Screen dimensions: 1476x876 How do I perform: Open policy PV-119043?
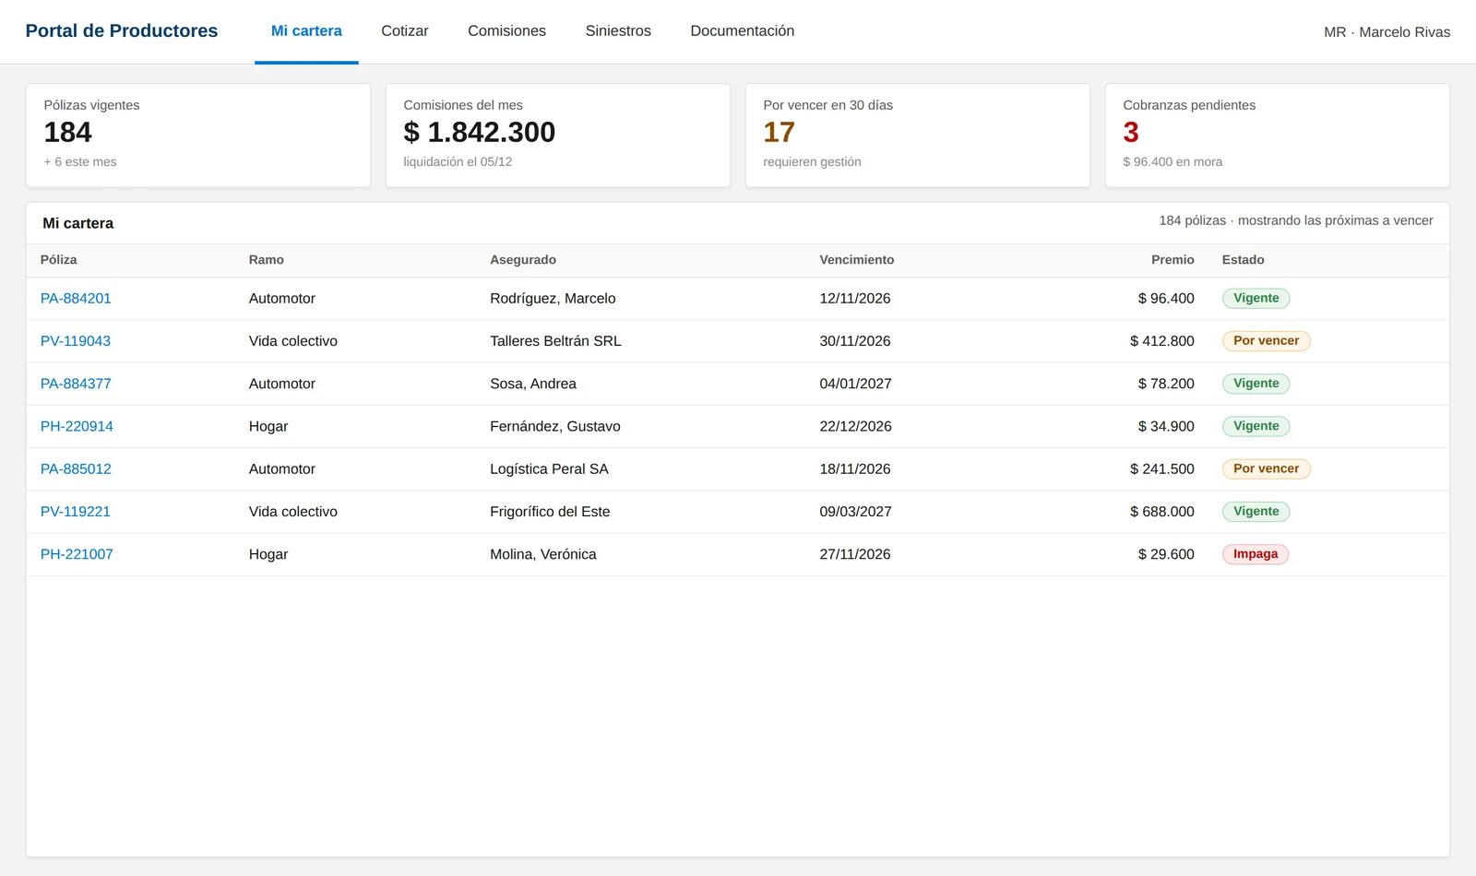pos(76,341)
